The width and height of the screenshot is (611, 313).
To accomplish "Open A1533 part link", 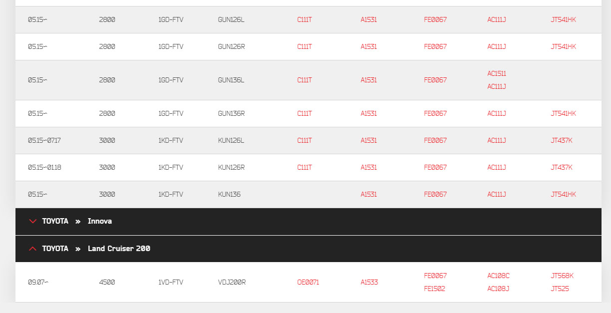I will pos(369,282).
